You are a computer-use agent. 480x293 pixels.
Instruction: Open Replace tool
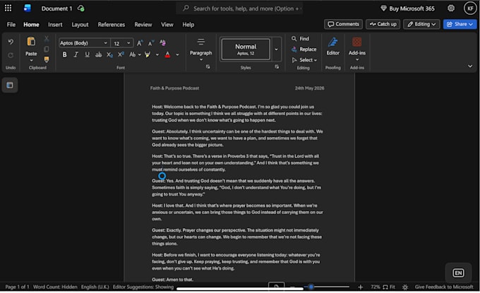[304, 49]
